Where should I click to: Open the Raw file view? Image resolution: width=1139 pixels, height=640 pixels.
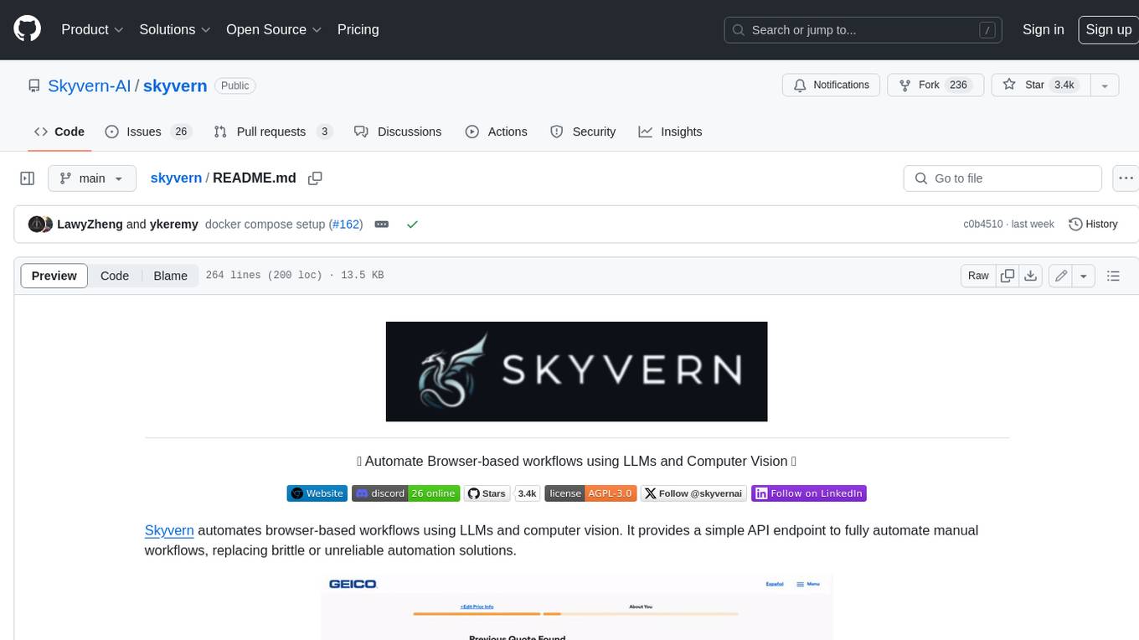coord(978,276)
